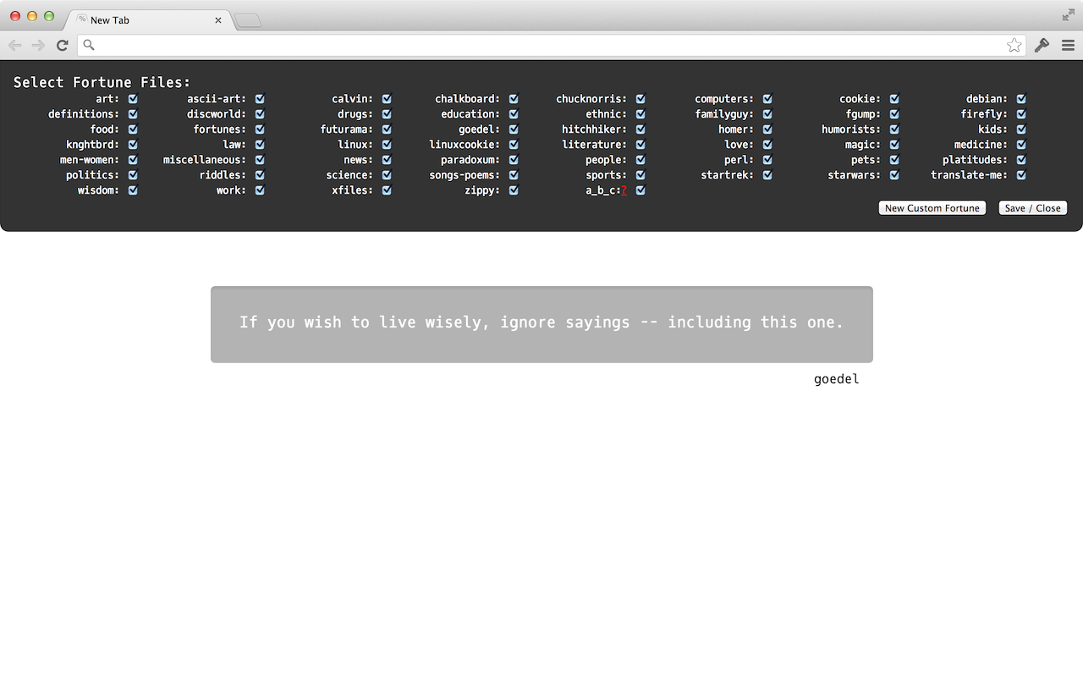1083x677 pixels.
Task: Toggle the zippy checkbox
Action: pos(514,190)
